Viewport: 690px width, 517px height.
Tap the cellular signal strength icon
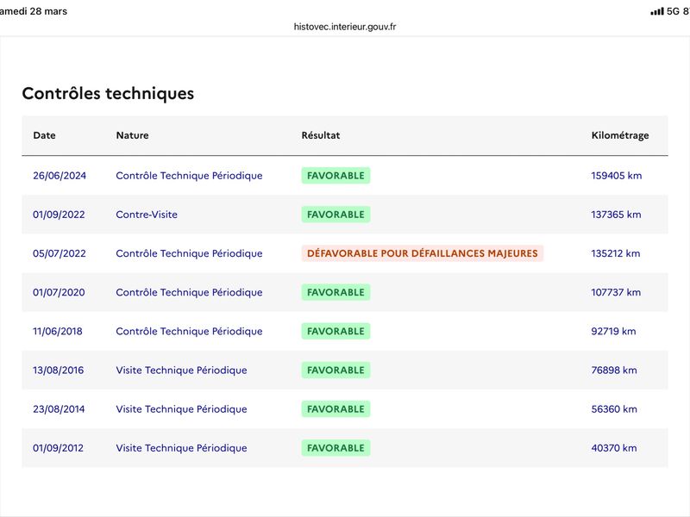(x=656, y=11)
